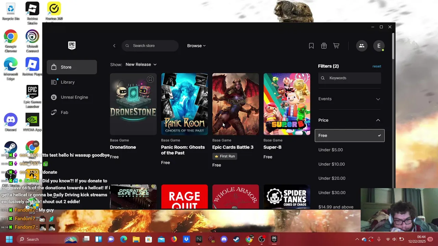Open Epic Games Launcher desktop shortcut
438x246 pixels.
pos(32,97)
